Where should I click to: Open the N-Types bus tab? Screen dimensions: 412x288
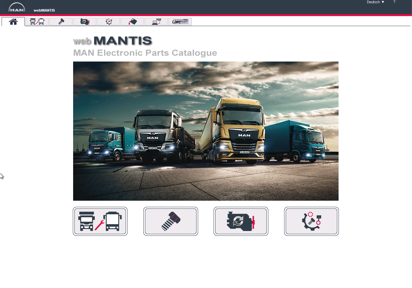coord(180,22)
